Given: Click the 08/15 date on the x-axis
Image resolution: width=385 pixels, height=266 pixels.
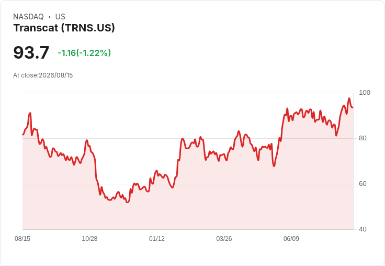Looking at the screenshot, I should [x=22, y=238].
